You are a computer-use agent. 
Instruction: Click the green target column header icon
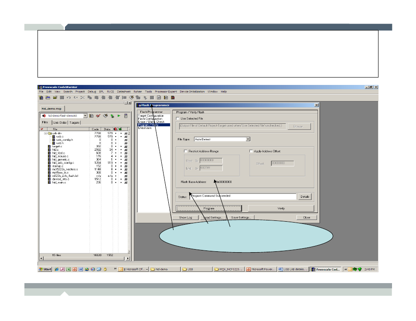pos(120,129)
